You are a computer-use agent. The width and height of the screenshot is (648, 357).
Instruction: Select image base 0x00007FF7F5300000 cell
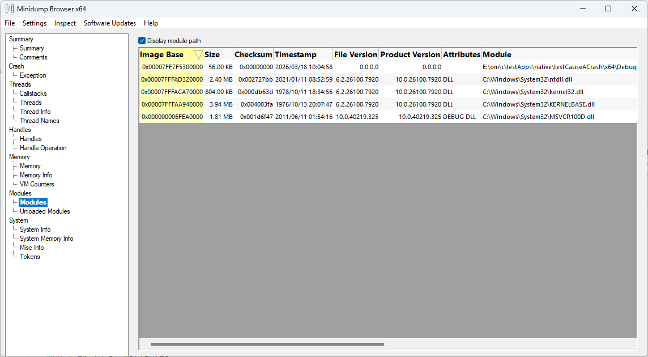[172, 67]
